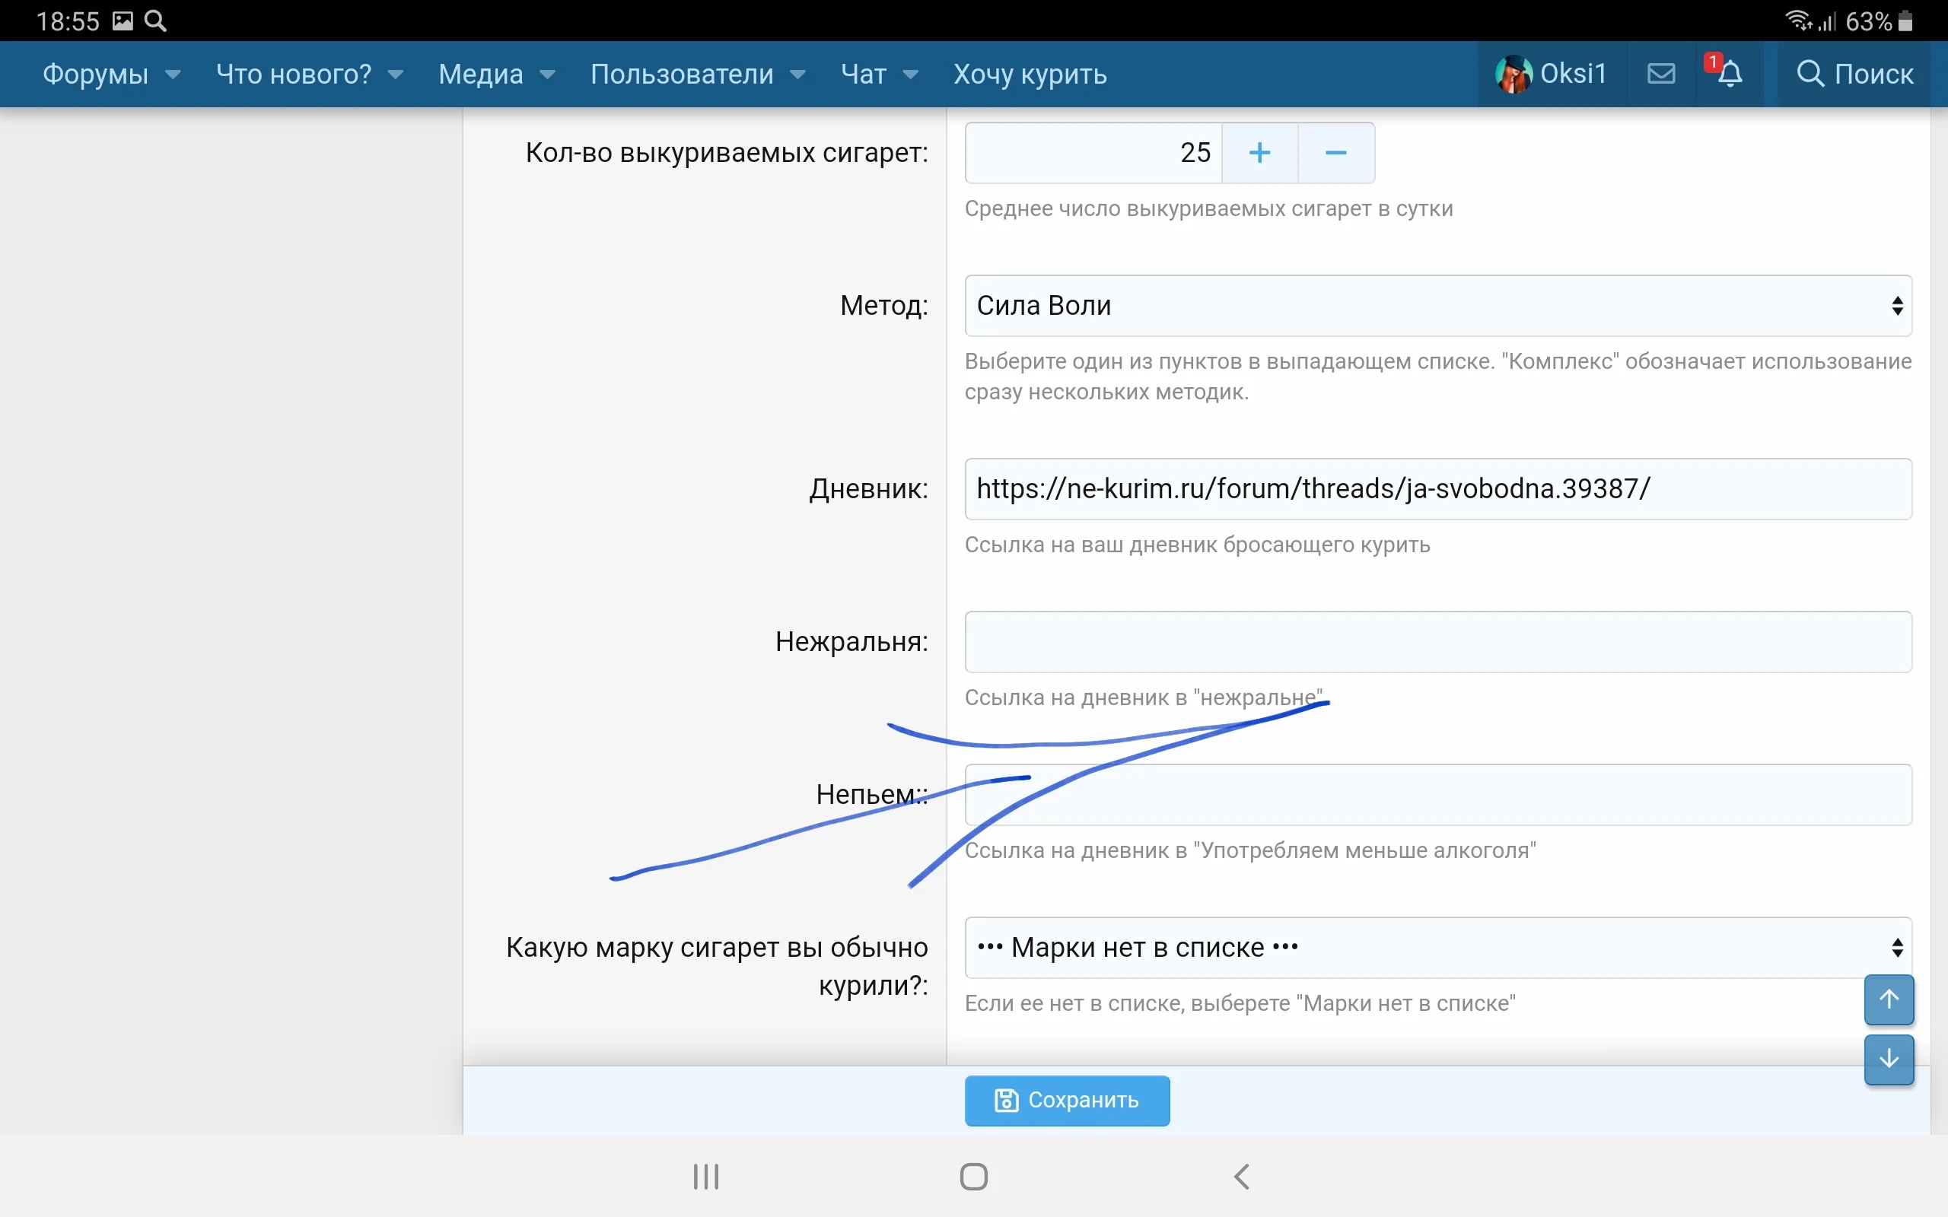Open recent apps from the navigation bar

pyautogui.click(x=705, y=1176)
